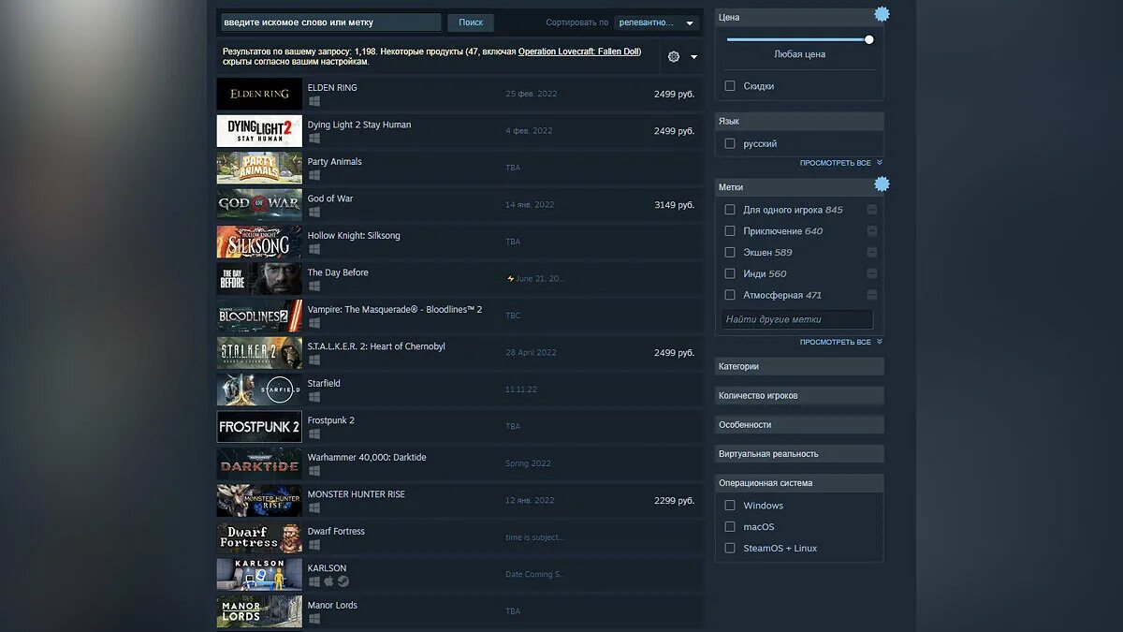Enable the Скидки discounts checkbox
This screenshot has width=1123, height=632.
click(730, 86)
